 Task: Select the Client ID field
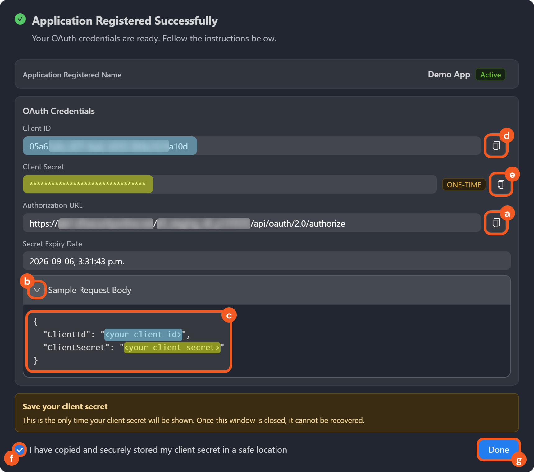tap(252, 146)
